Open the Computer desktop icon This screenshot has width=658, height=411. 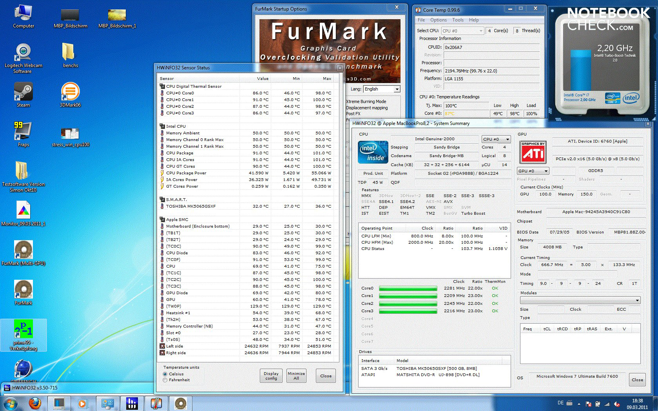click(24, 16)
